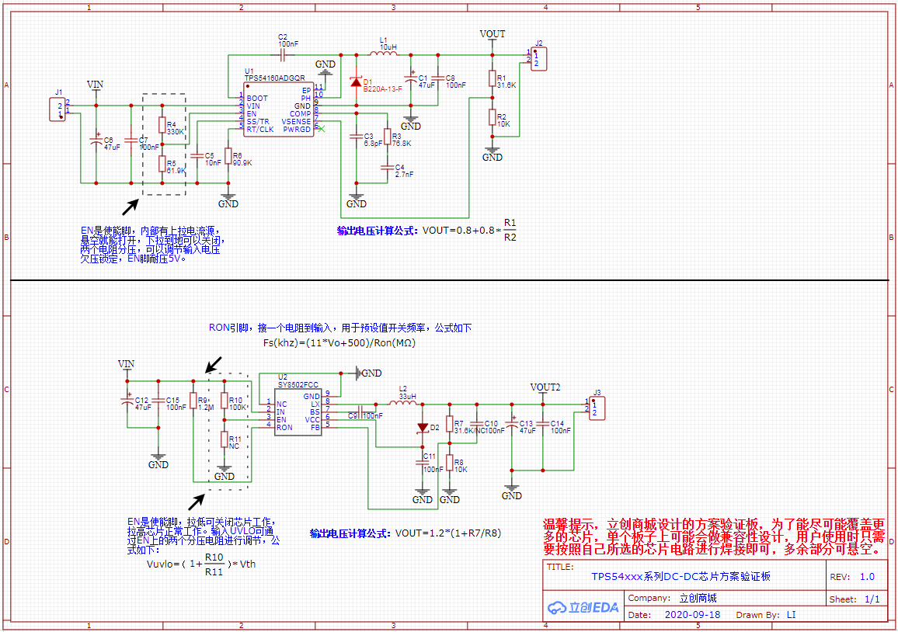The height and width of the screenshot is (632, 898).
Task: Select resistor R4 330K
Action: click(162, 125)
